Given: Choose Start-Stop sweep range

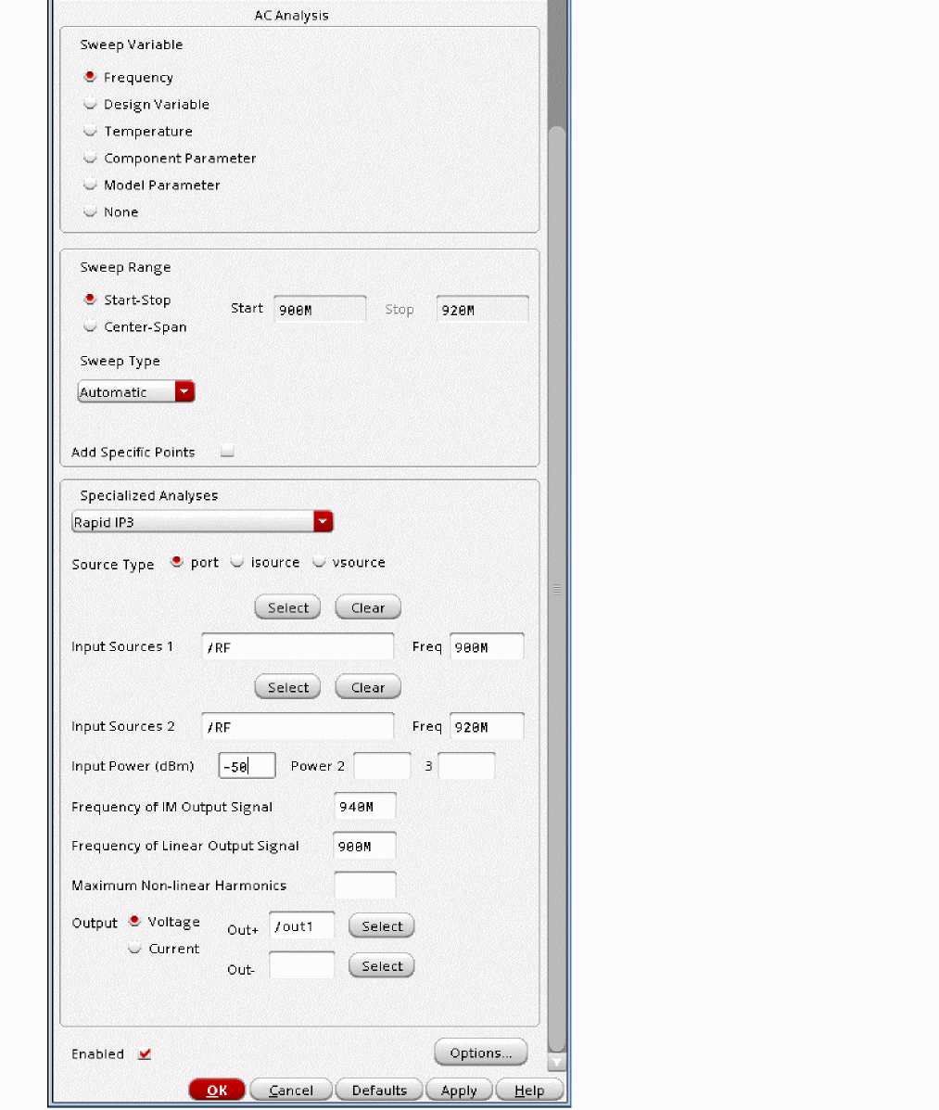Looking at the screenshot, I should coord(90,300).
